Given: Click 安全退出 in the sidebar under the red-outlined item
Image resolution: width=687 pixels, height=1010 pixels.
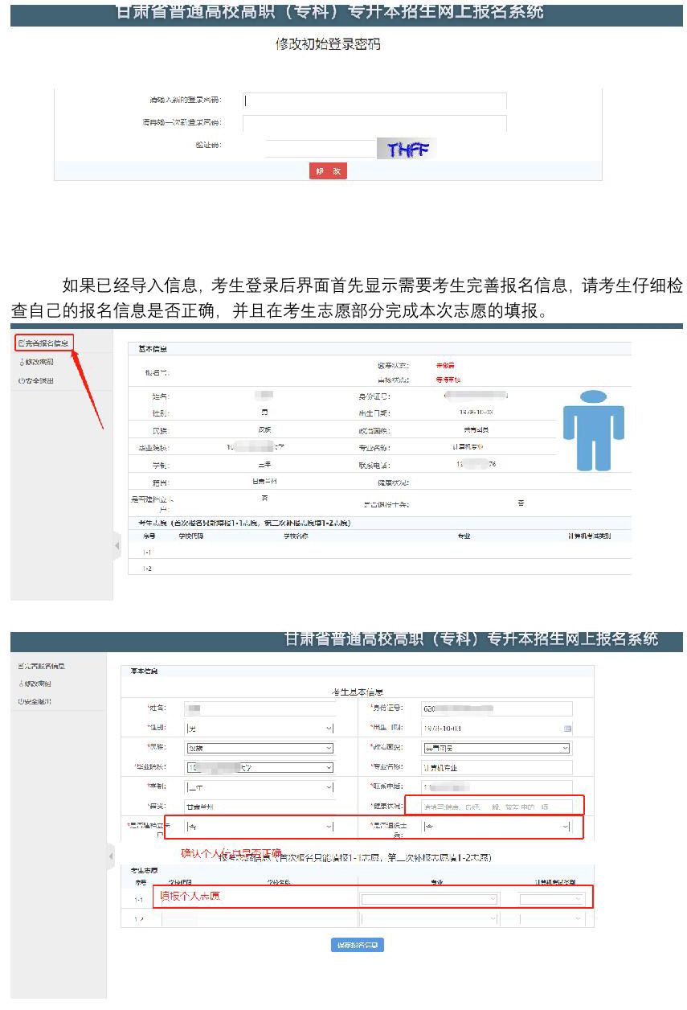Looking at the screenshot, I should [x=37, y=380].
